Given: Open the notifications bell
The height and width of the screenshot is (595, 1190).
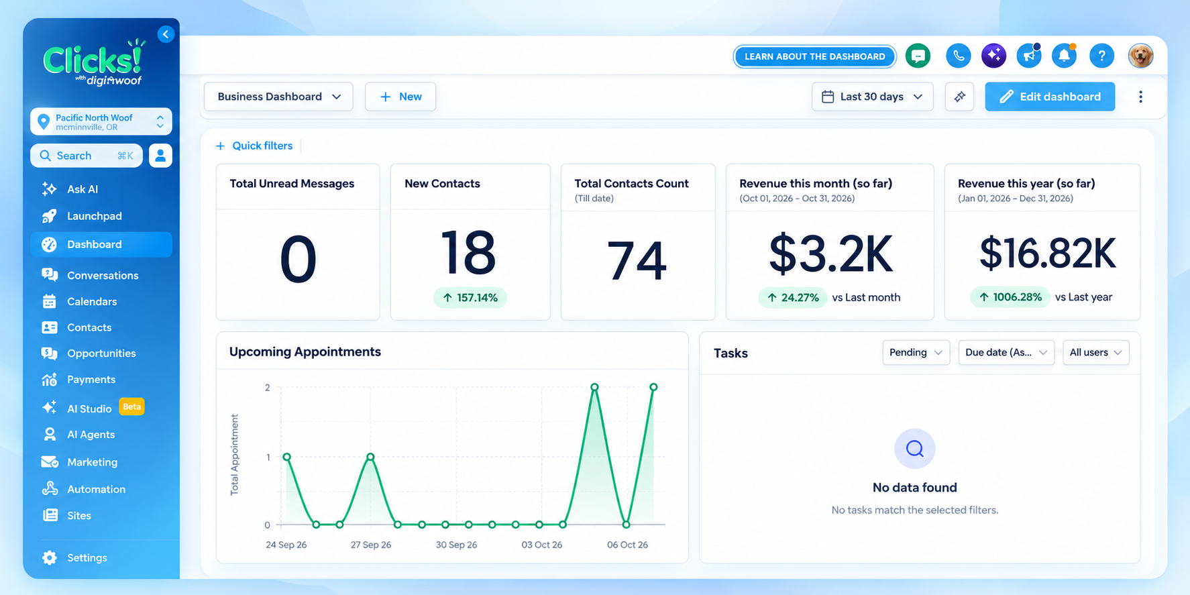Looking at the screenshot, I should [x=1065, y=56].
